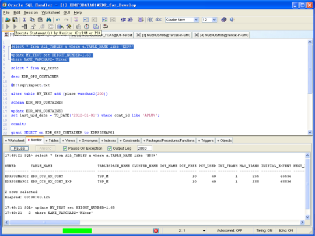Switch to the Views tab
This screenshot has width=315, height=236.
68,140
